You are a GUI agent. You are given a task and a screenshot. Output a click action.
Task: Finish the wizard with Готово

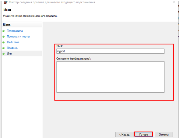(x=143, y=134)
